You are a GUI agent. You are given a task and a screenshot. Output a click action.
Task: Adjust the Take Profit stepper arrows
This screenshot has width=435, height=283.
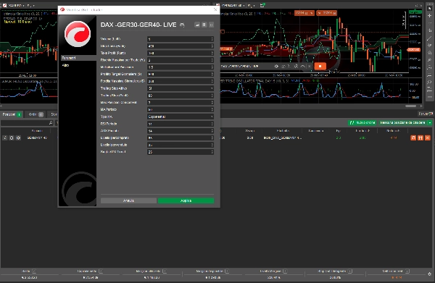coord(212,53)
